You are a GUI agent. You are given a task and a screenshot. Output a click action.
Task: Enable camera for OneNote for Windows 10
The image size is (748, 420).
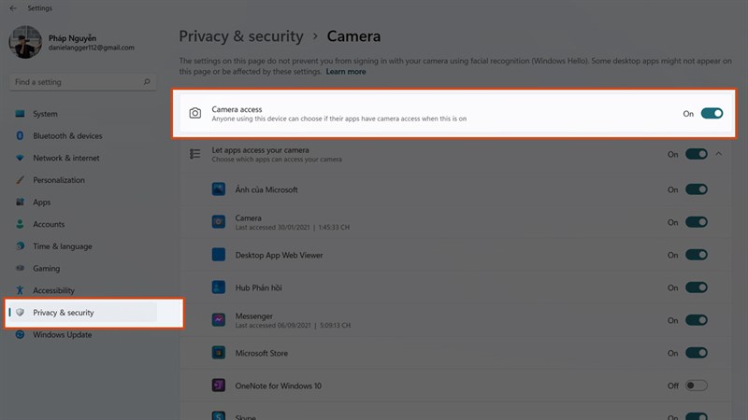[696, 385]
